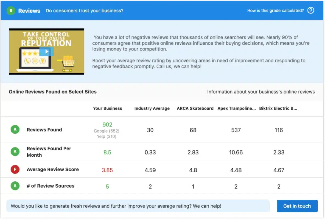This screenshot has width=325, height=219.
Task: Open the help question mark icon
Action: [x=310, y=10]
